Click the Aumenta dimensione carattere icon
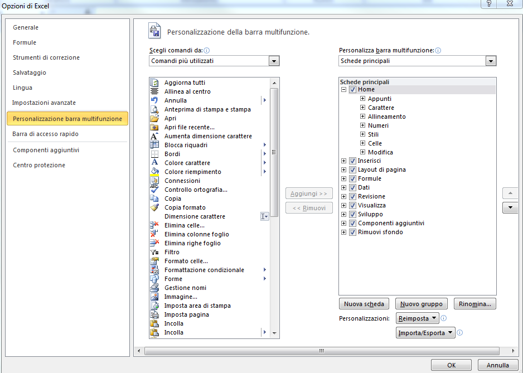 (154, 136)
